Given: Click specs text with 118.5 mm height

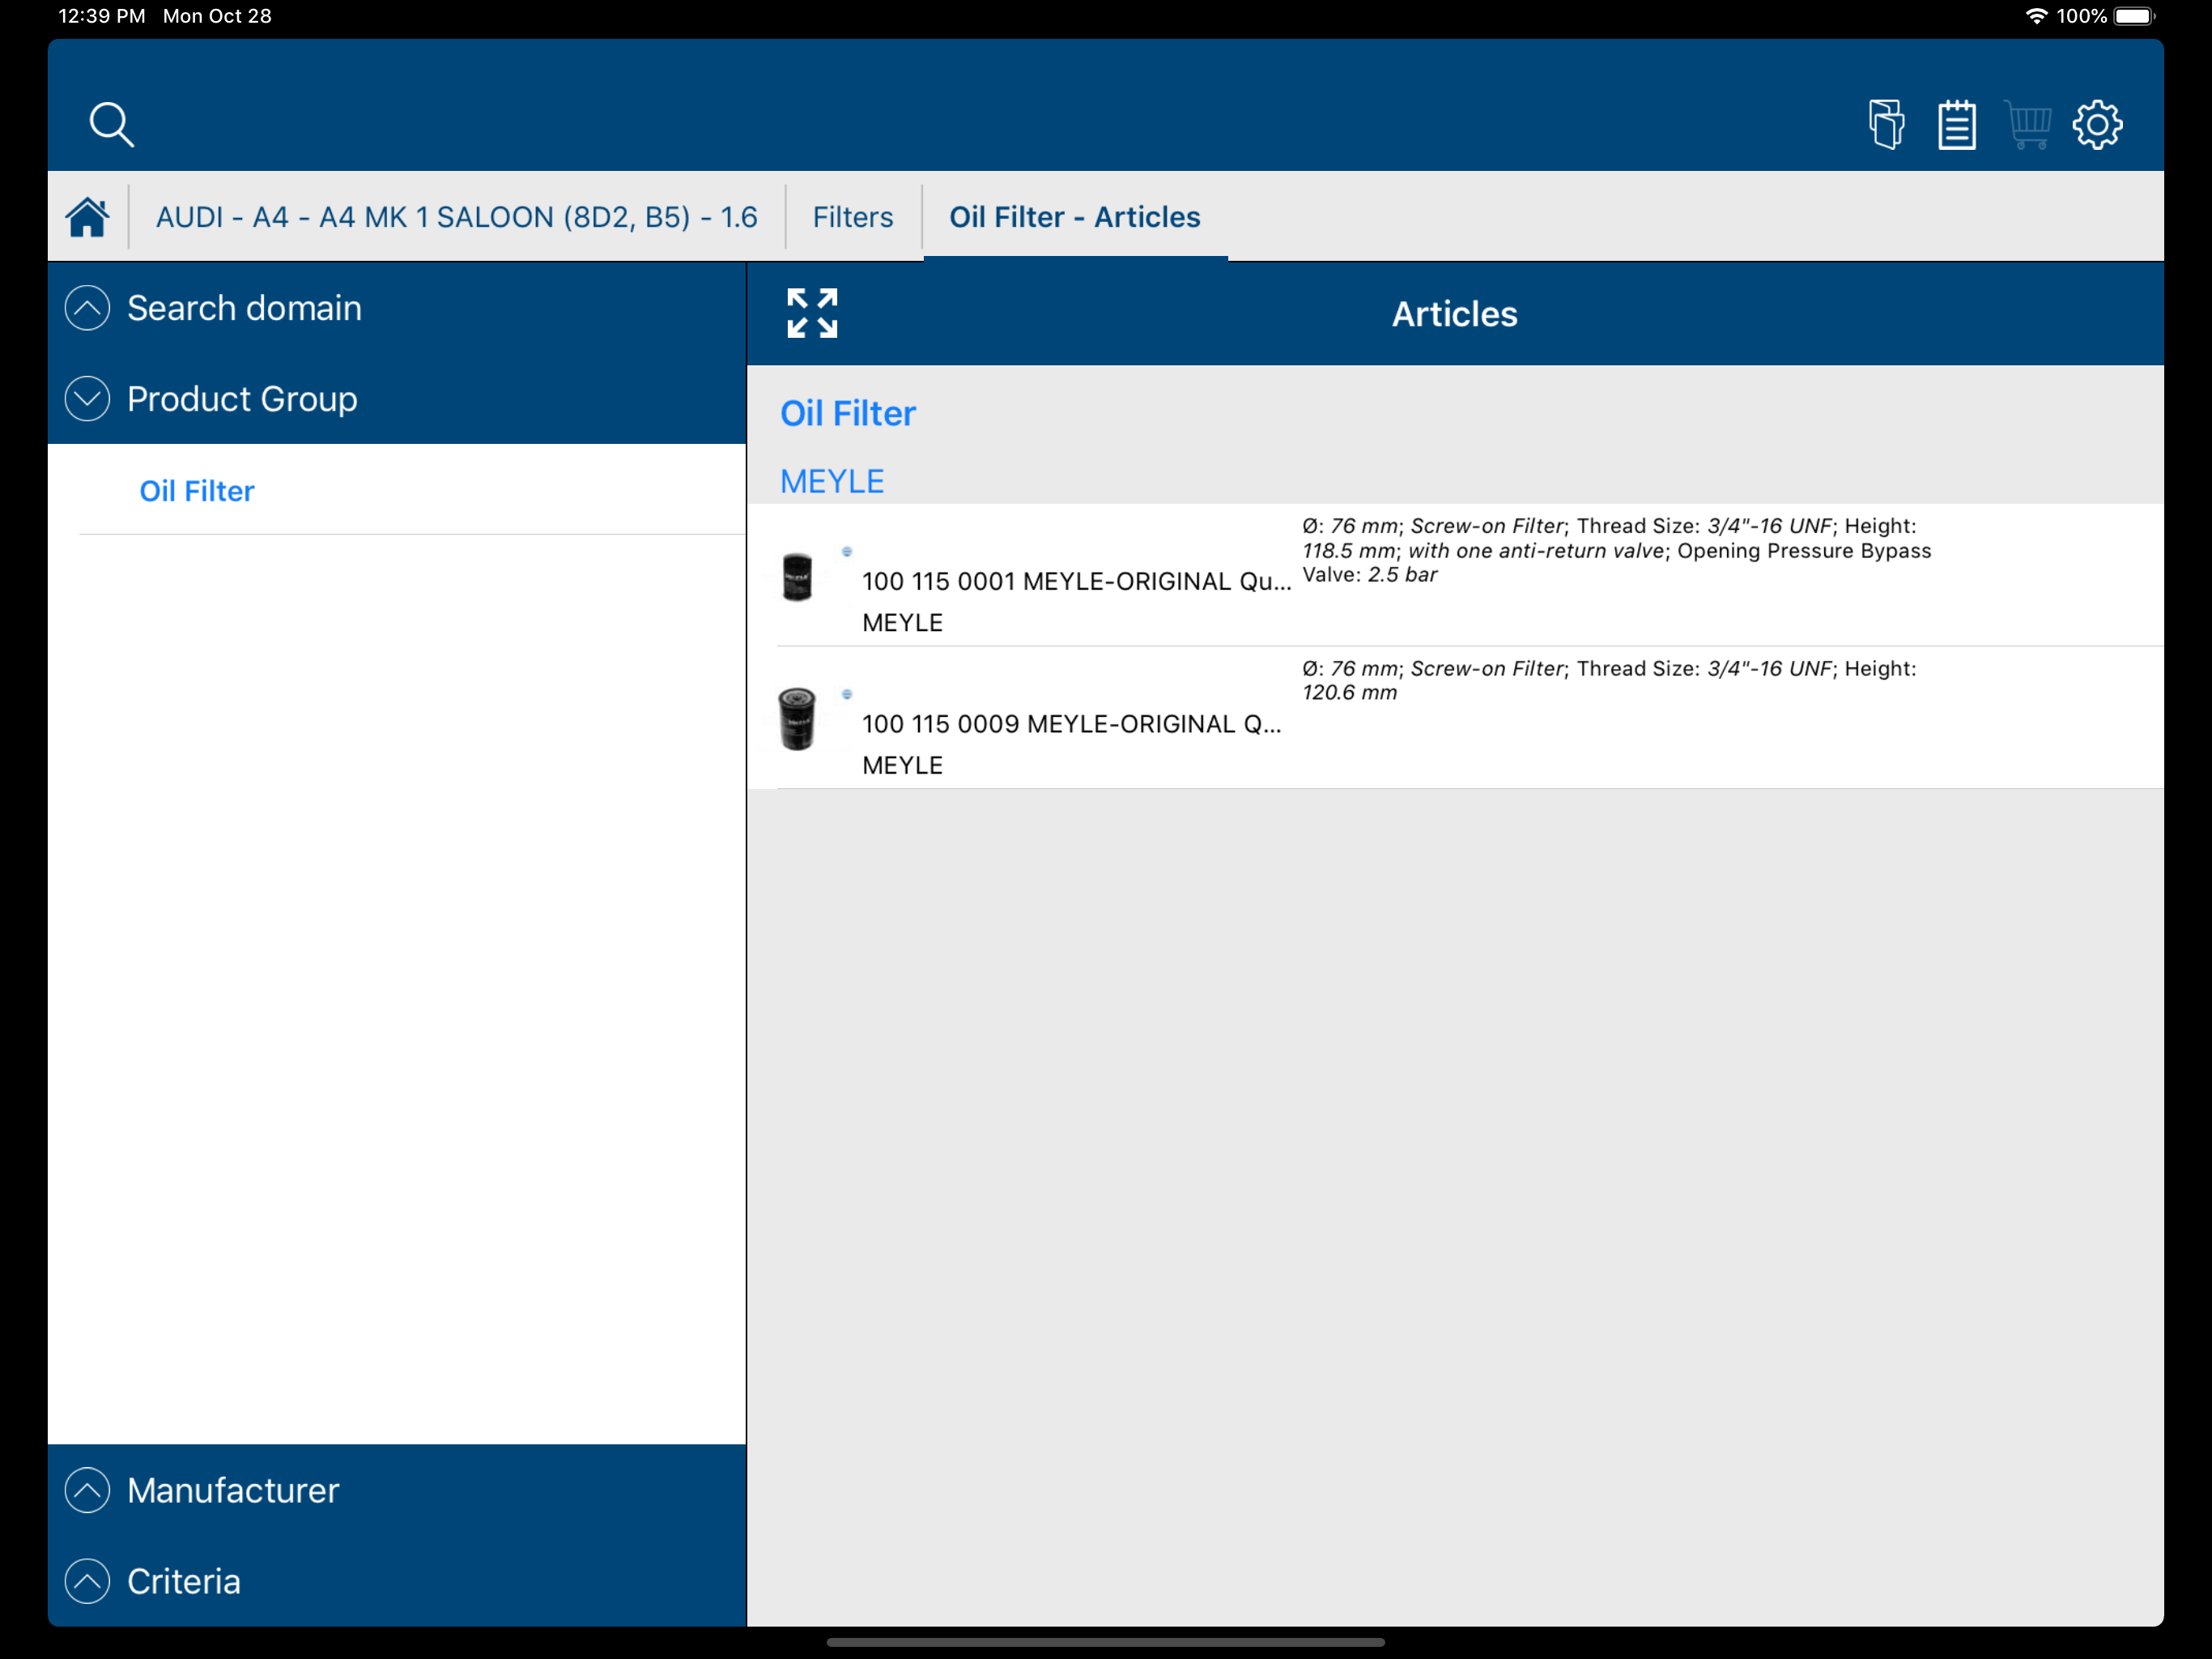Looking at the screenshot, I should click(x=1616, y=550).
